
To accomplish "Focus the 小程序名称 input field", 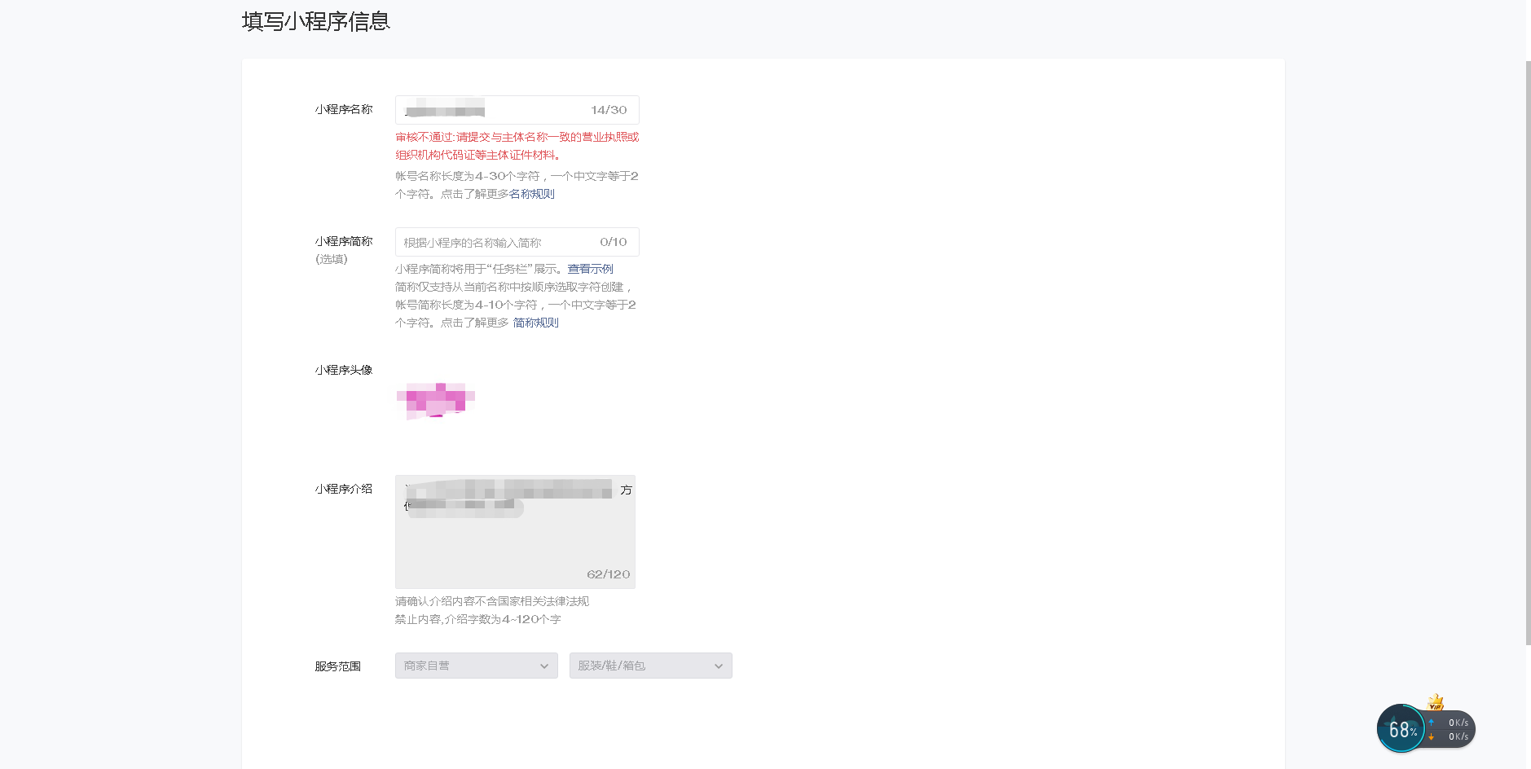I will pyautogui.click(x=517, y=110).
